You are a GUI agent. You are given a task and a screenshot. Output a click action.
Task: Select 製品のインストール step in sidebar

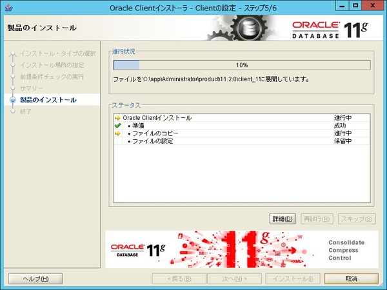click(48, 100)
